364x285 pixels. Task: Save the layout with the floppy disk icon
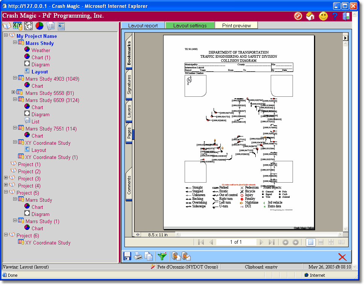pyautogui.click(x=127, y=256)
